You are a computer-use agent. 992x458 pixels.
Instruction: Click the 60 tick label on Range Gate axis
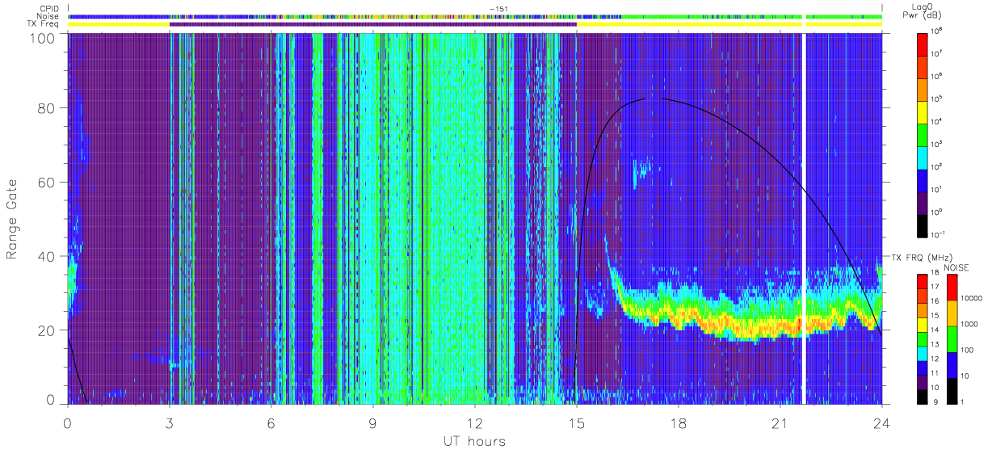[47, 183]
